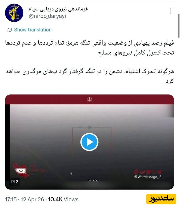Image resolution: width=180 pixels, height=208 pixels.
Task: Click the IRGC Navy profile avatar
Action: [x=14, y=13]
